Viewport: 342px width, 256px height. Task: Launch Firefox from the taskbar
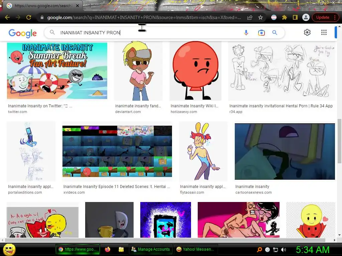click(x=108, y=249)
